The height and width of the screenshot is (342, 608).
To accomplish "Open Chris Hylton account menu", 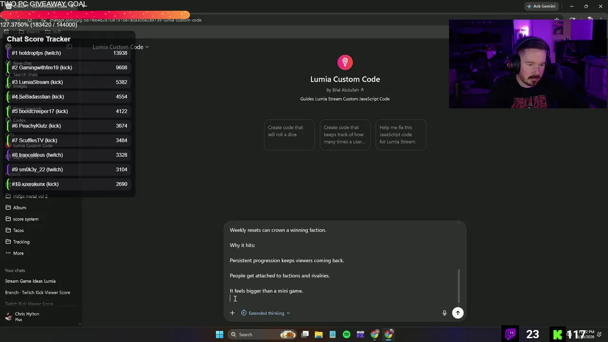I will click(x=40, y=316).
